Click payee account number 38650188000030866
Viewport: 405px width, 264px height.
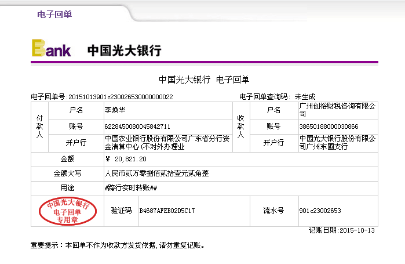click(x=329, y=126)
